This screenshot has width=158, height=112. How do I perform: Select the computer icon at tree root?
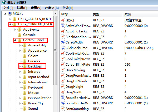tap(10, 13)
